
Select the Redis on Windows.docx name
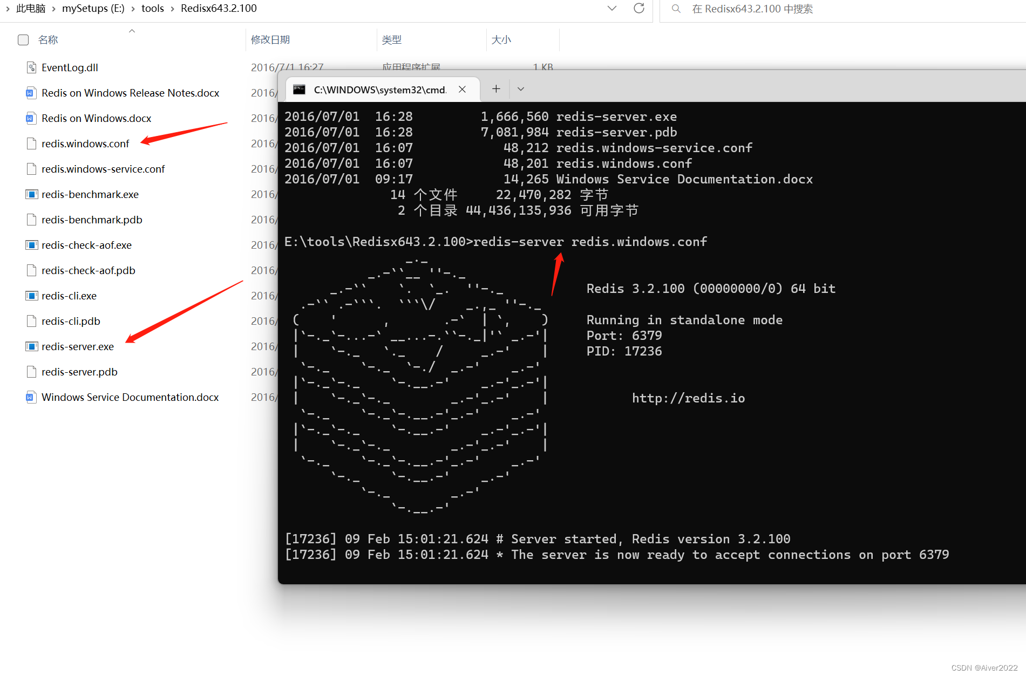(96, 118)
